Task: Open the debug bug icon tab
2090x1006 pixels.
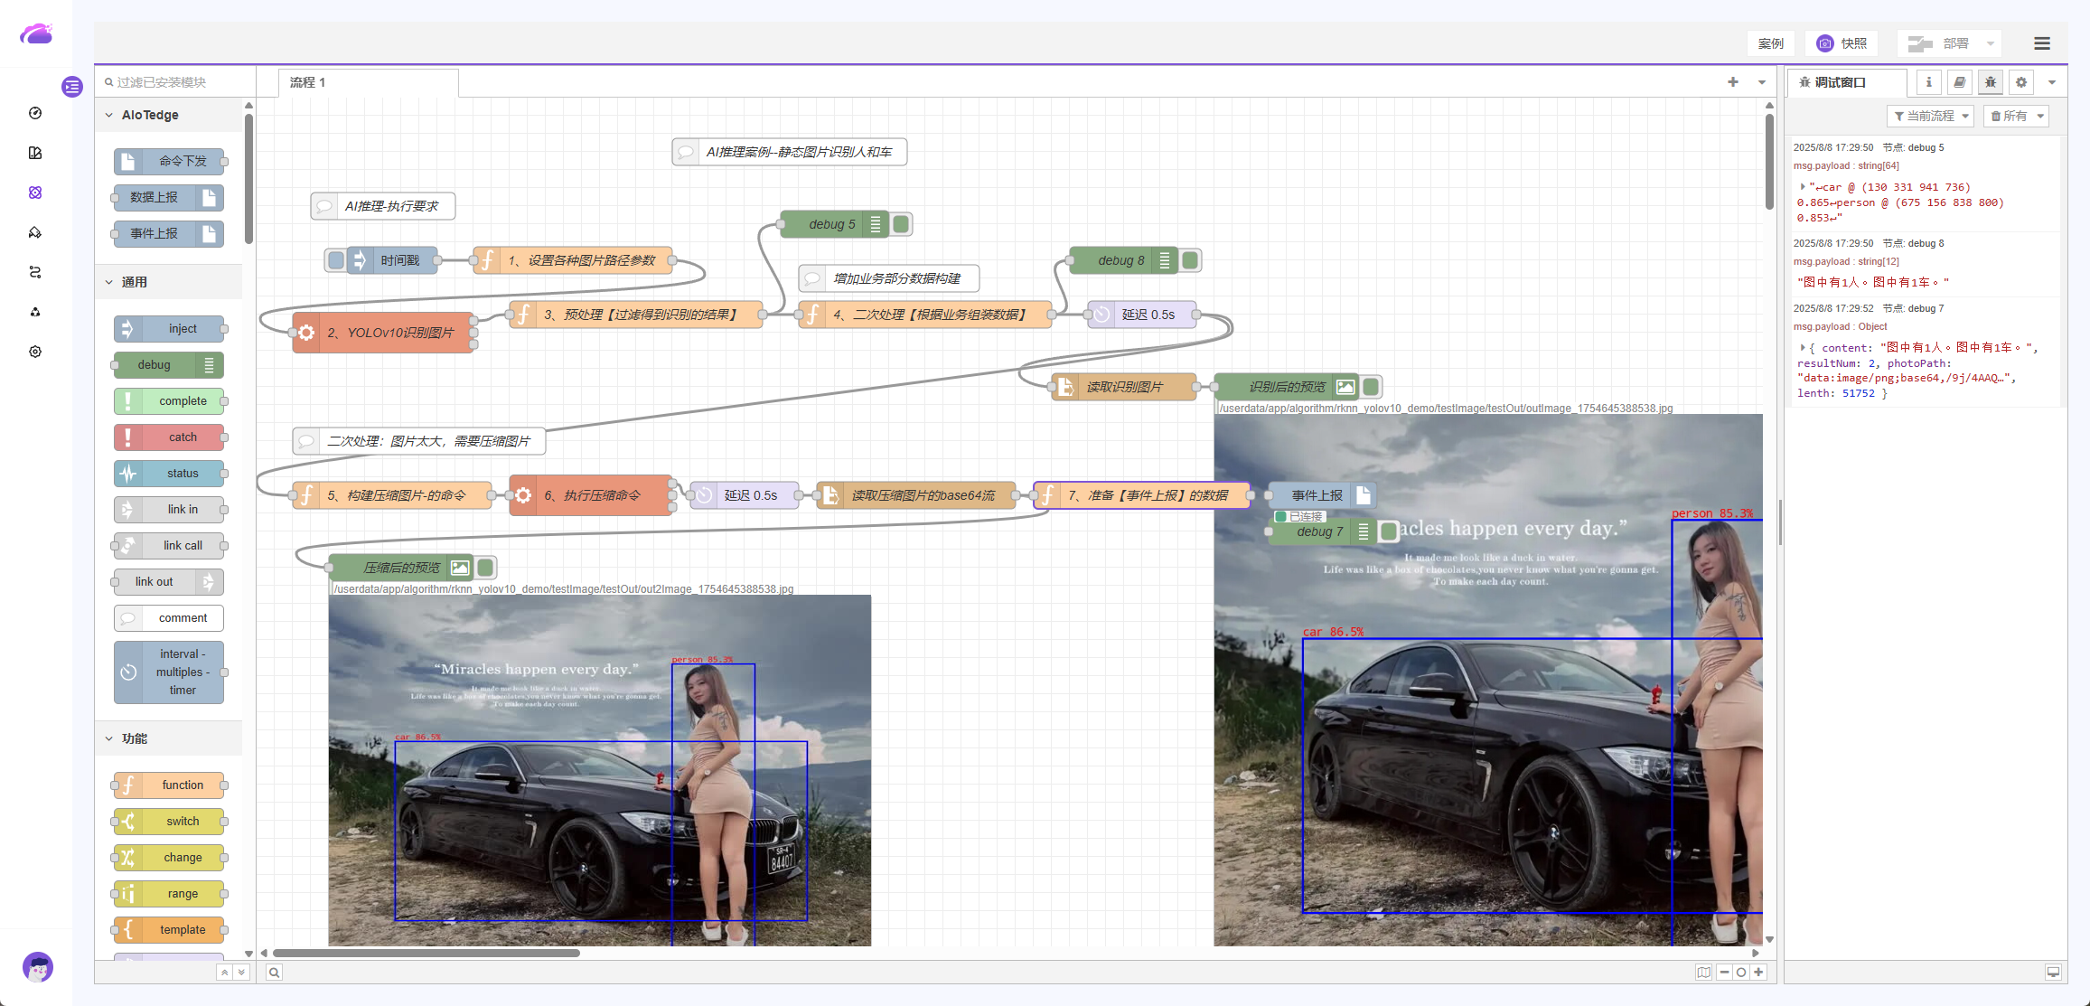Action: [1990, 82]
